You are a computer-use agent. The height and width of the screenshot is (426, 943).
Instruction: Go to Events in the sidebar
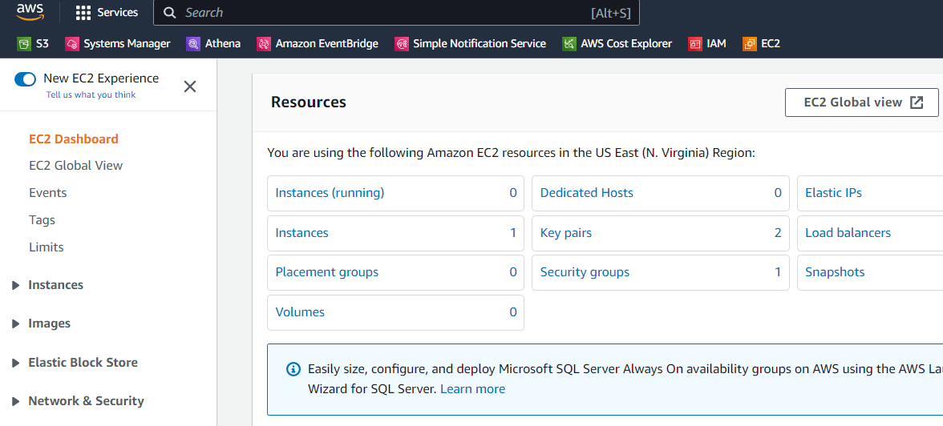pos(47,193)
